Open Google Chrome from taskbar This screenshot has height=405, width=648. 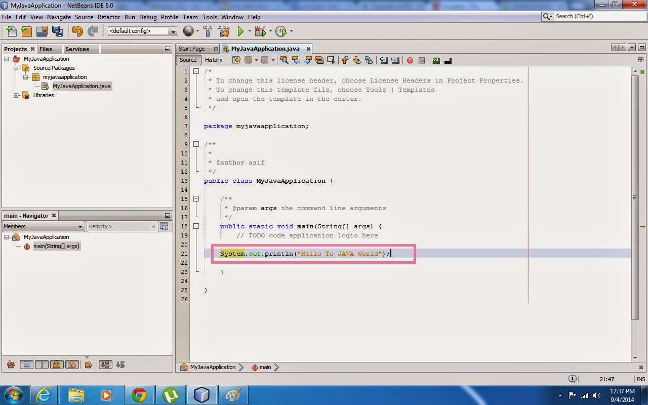(x=139, y=394)
